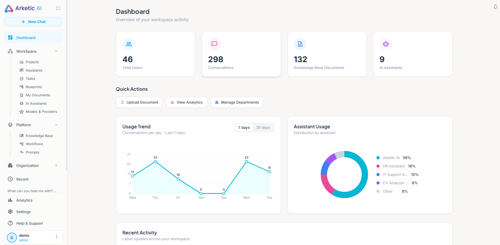Click the Thursday data point showing 22
The image size is (500, 245).
[156, 162]
